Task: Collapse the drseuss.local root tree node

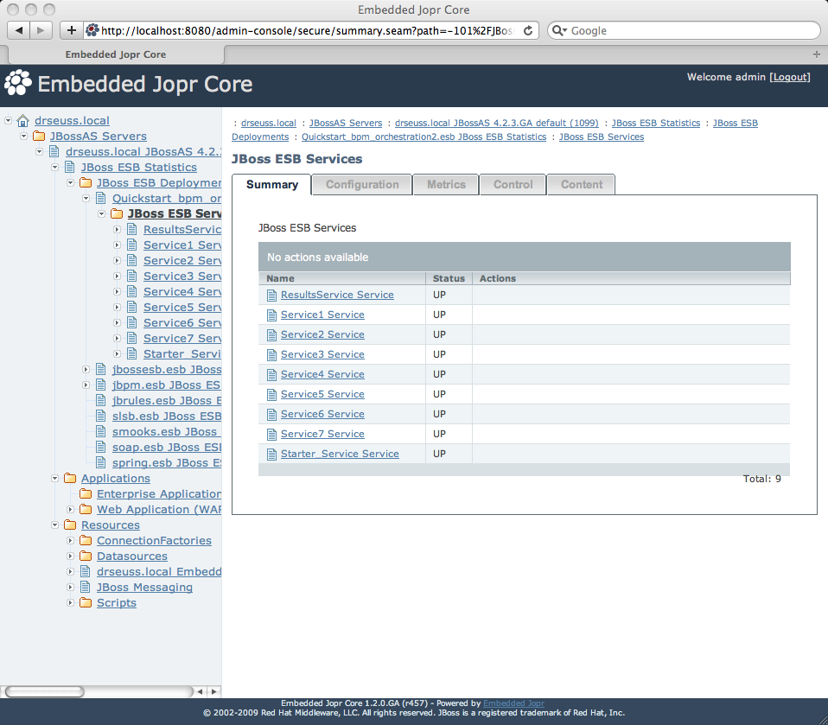Action: (8, 120)
